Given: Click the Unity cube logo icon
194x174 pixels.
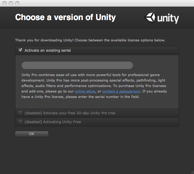Looking at the screenshot, I should click(150, 17).
